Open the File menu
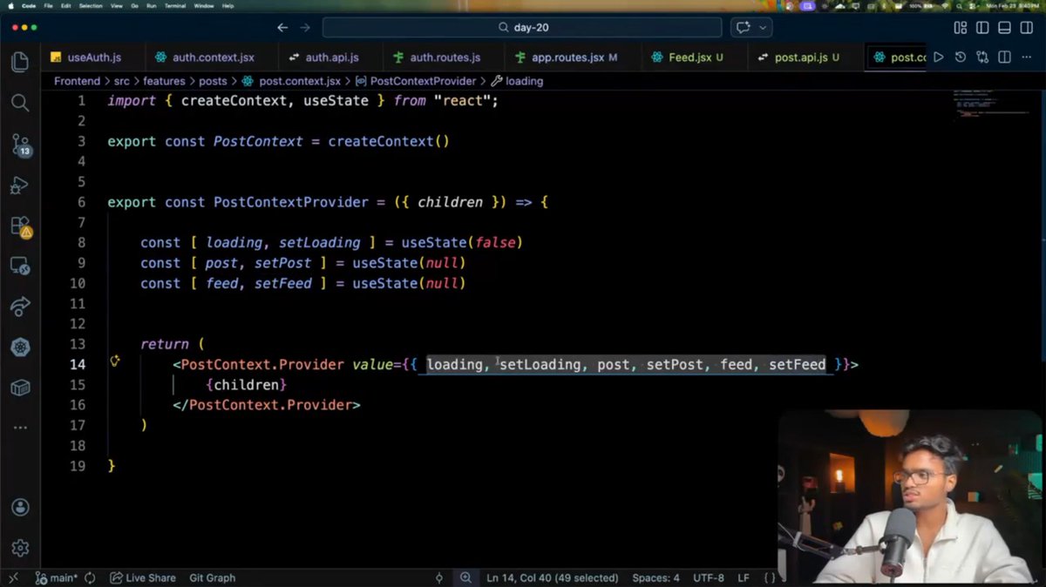 (47, 5)
